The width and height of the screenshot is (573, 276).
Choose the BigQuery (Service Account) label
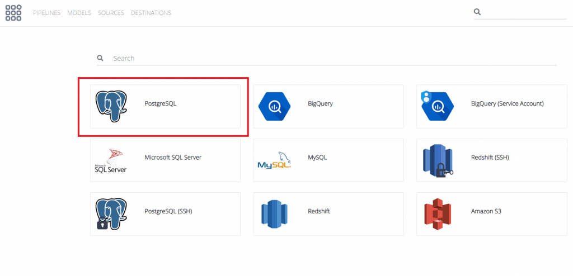(507, 104)
